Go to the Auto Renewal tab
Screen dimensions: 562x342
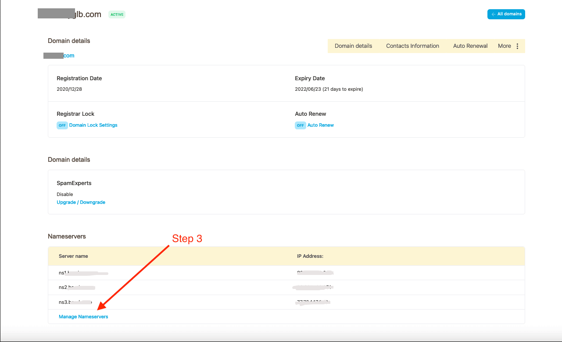(470, 46)
